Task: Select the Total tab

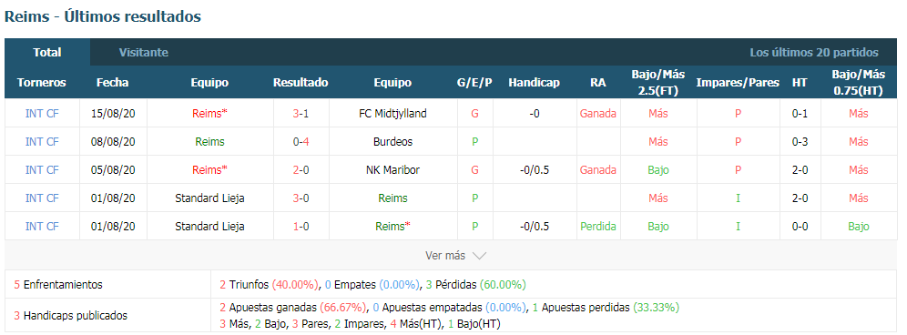Action: point(47,52)
